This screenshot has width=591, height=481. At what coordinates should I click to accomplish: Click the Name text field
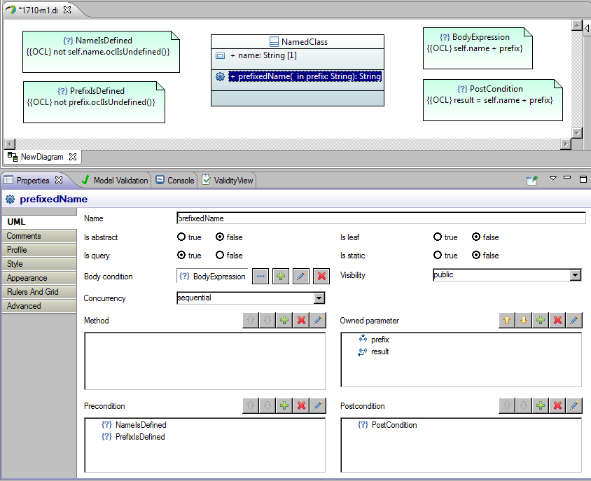coord(381,218)
